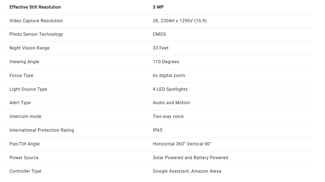Select the Night Vision Range label
Viewport: 325px width, 182px height.
[x=29, y=48]
